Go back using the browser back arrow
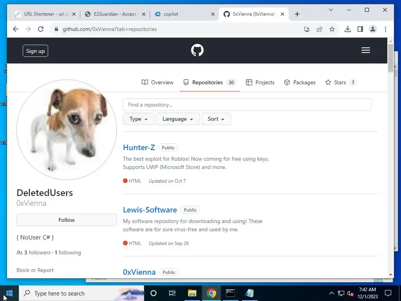The height and width of the screenshot is (301, 401). click(x=16, y=29)
